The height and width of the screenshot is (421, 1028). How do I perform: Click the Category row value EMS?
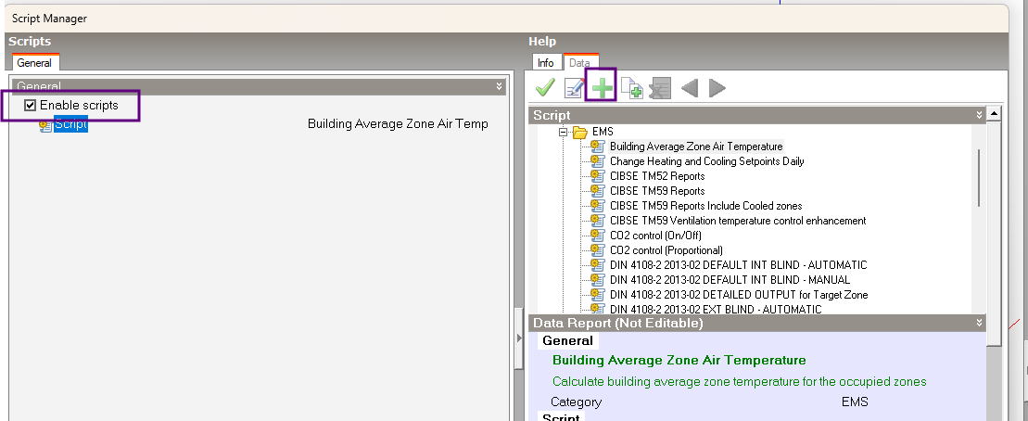point(855,402)
